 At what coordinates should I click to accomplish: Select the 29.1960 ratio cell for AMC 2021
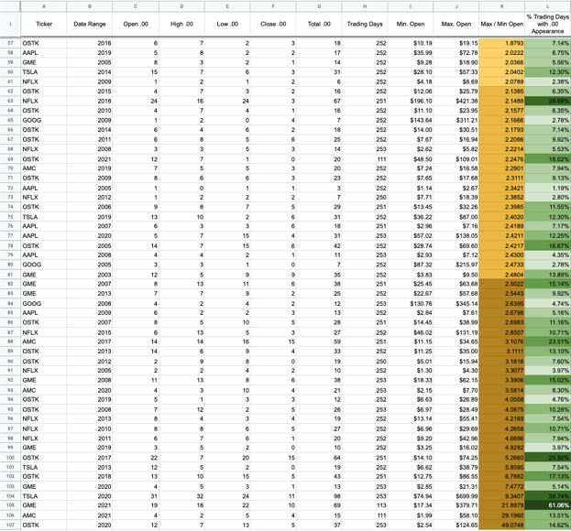point(502,515)
